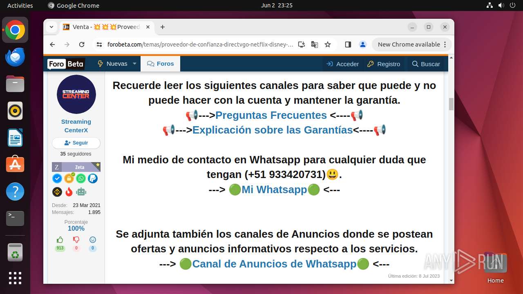Image resolution: width=523 pixels, height=294 pixels.
Task: Click the ForoBeta logo
Action: point(66,64)
